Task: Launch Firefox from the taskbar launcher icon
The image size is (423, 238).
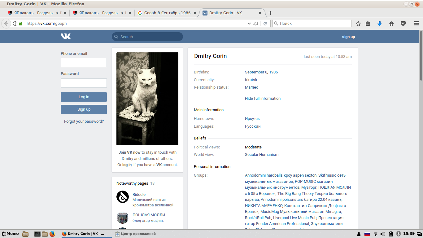Action: [52, 234]
